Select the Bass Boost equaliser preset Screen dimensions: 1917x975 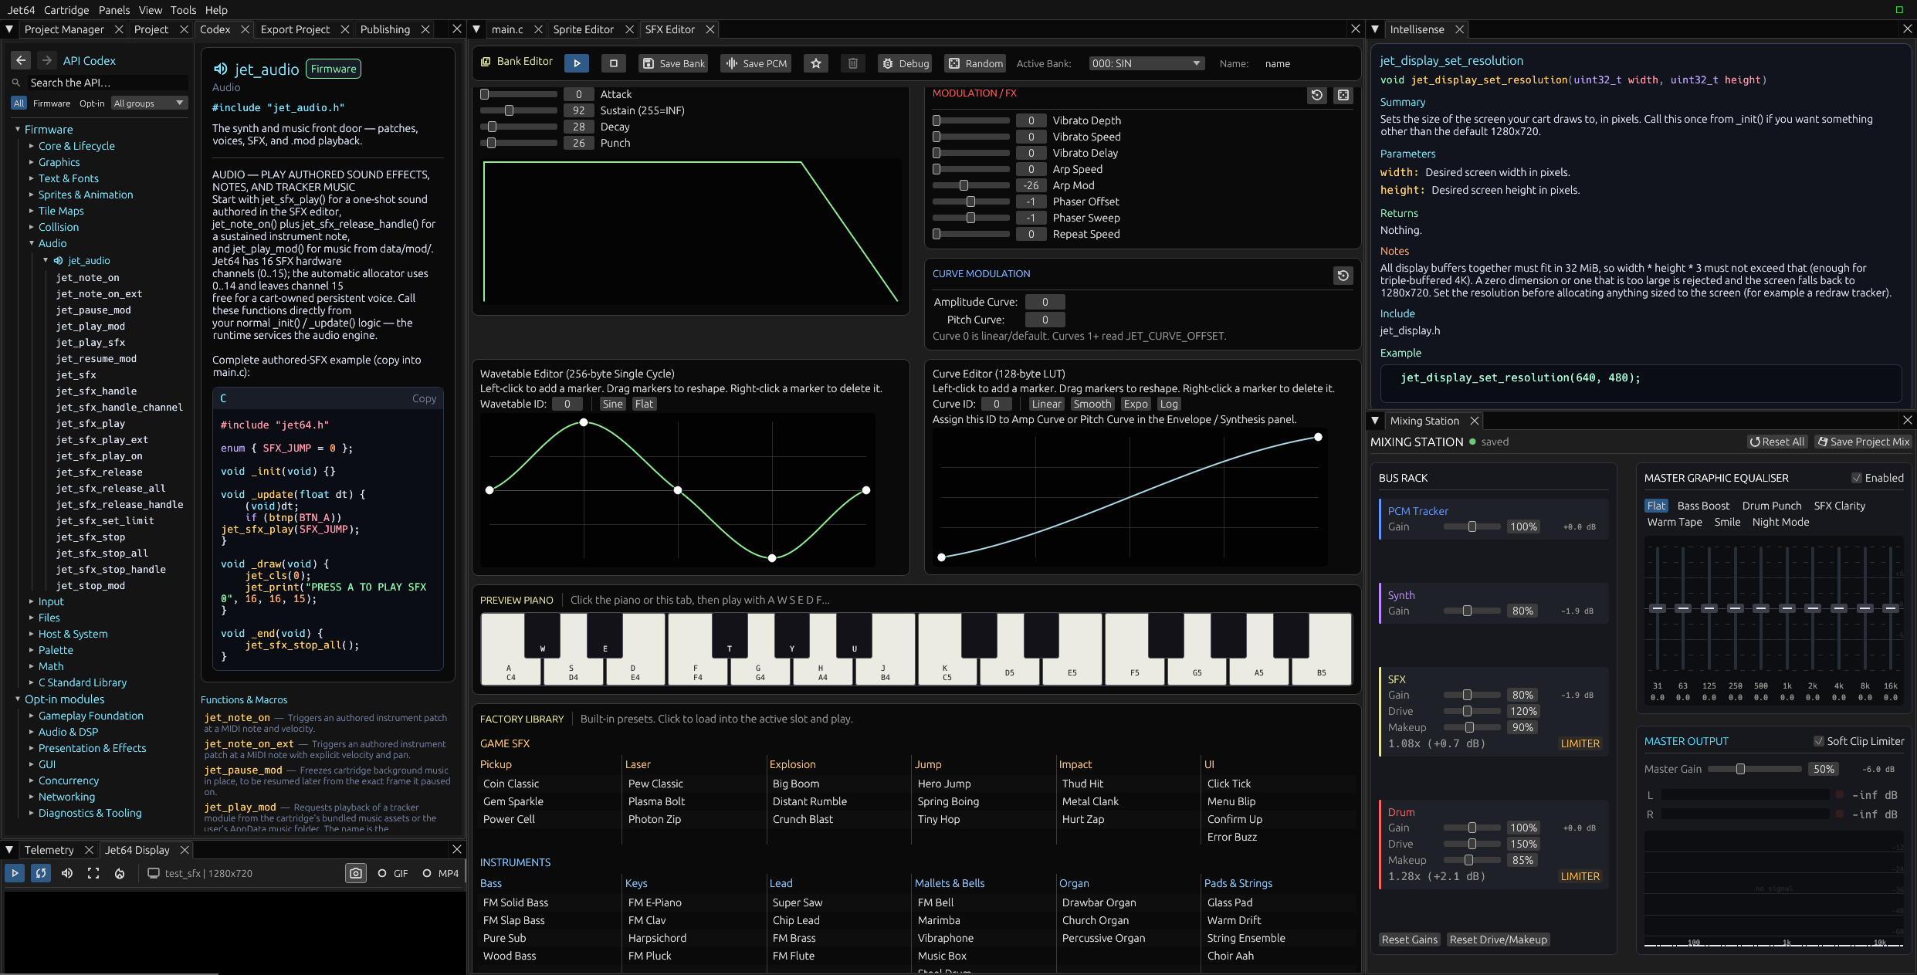point(1703,506)
